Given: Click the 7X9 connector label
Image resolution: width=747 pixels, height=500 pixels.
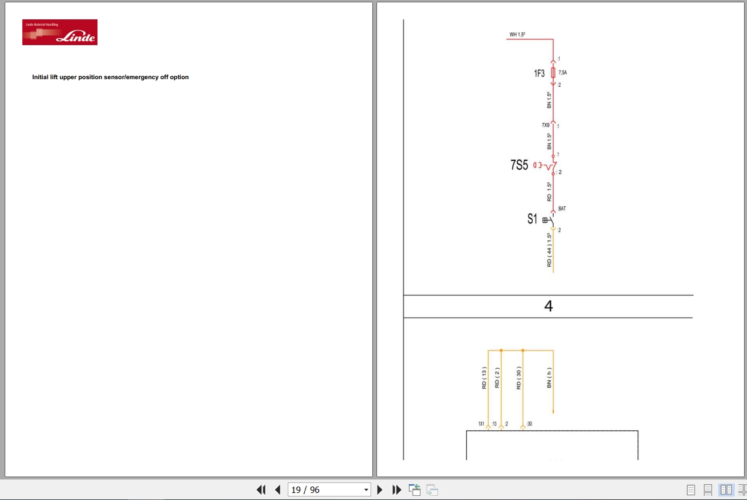Looking at the screenshot, I should [x=546, y=125].
